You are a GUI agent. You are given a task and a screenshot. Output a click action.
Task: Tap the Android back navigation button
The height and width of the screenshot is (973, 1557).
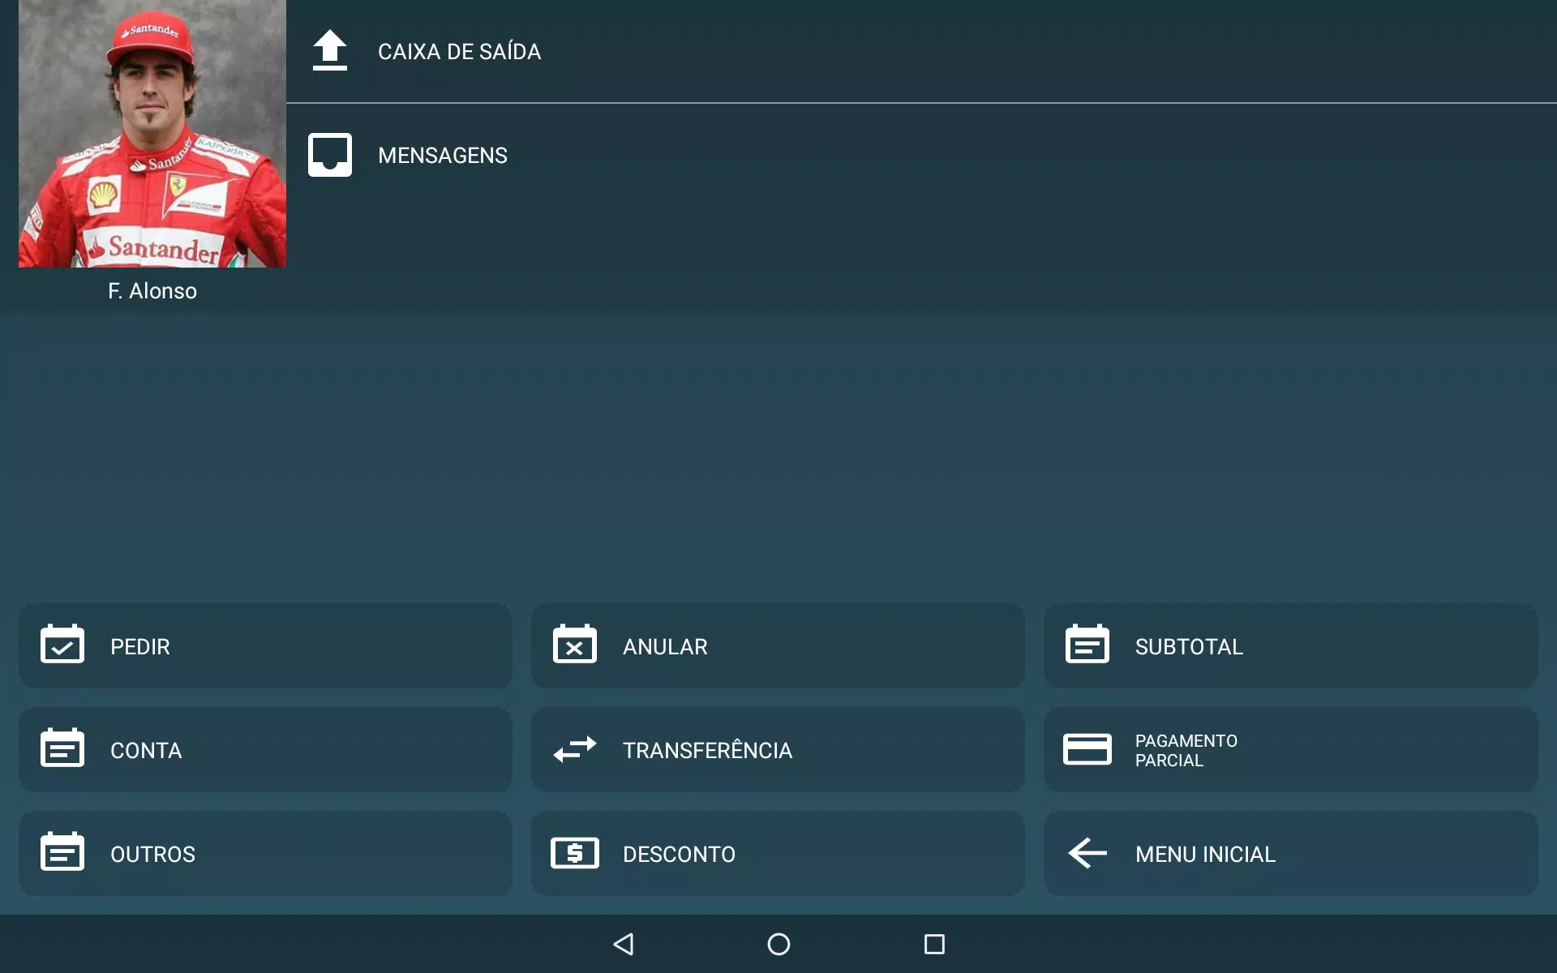(624, 944)
